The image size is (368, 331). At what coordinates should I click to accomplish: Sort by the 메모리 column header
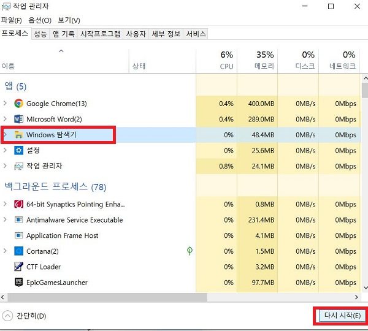(x=258, y=61)
